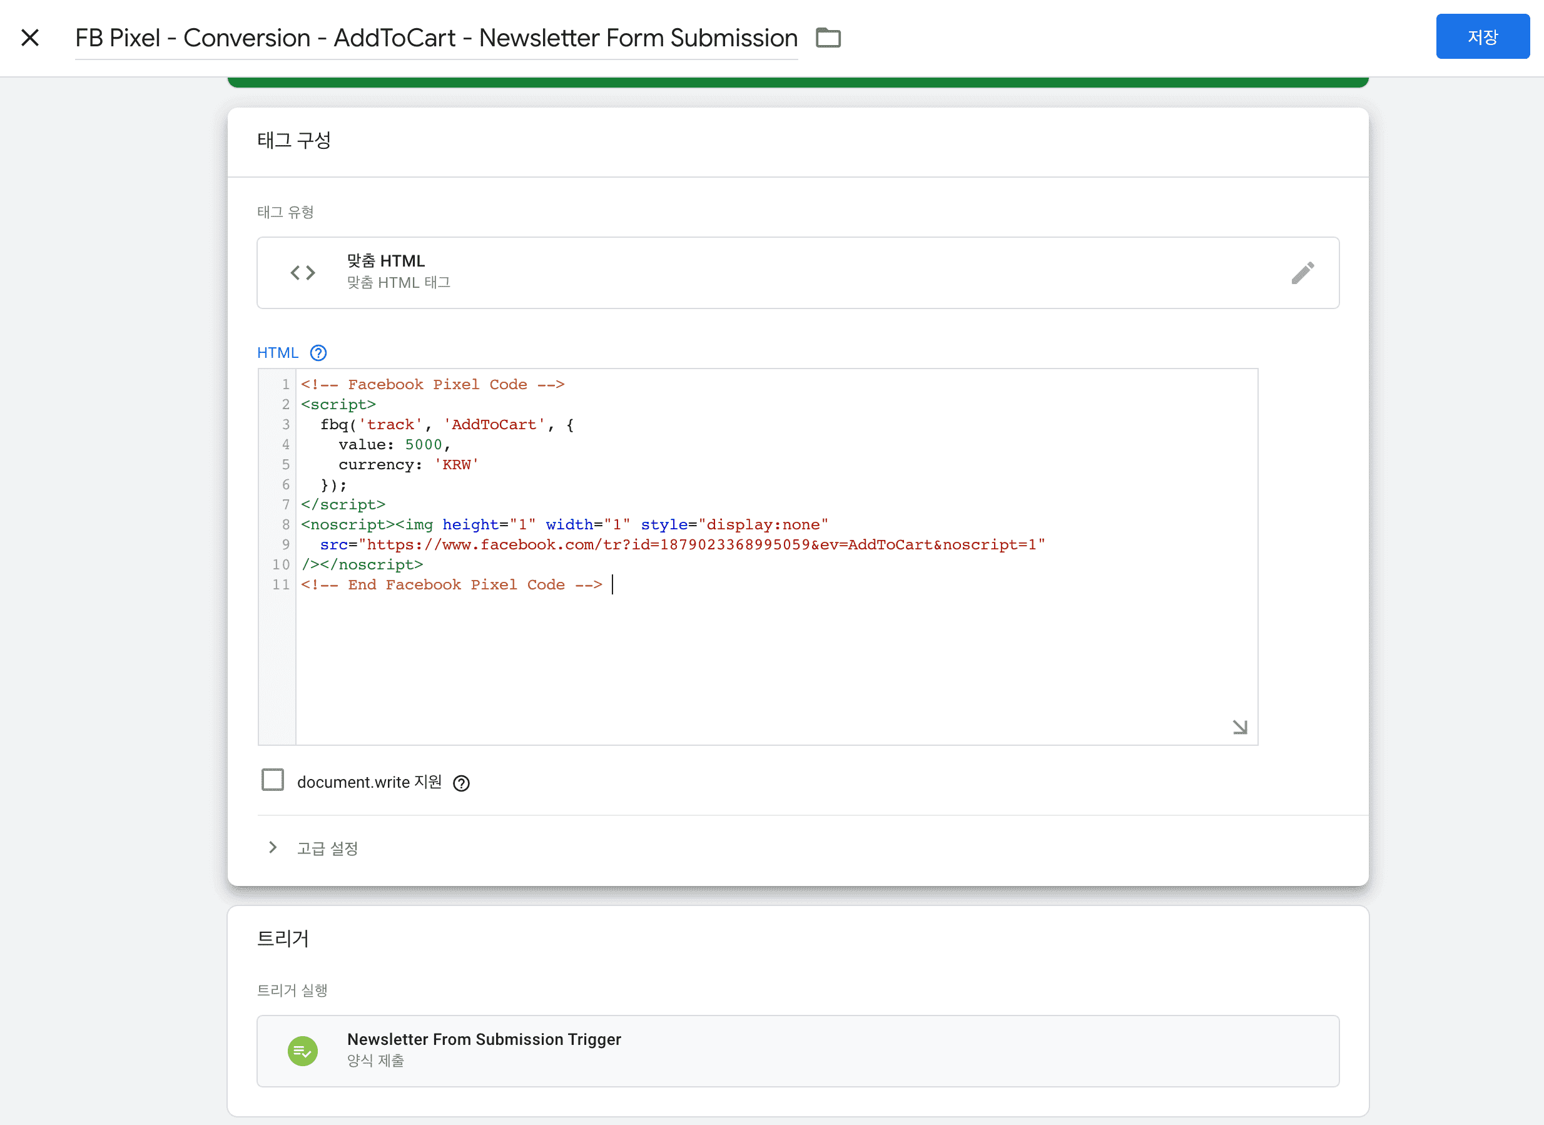Expand the 고급 설정 advanced settings section
The height and width of the screenshot is (1125, 1544).
tap(327, 848)
